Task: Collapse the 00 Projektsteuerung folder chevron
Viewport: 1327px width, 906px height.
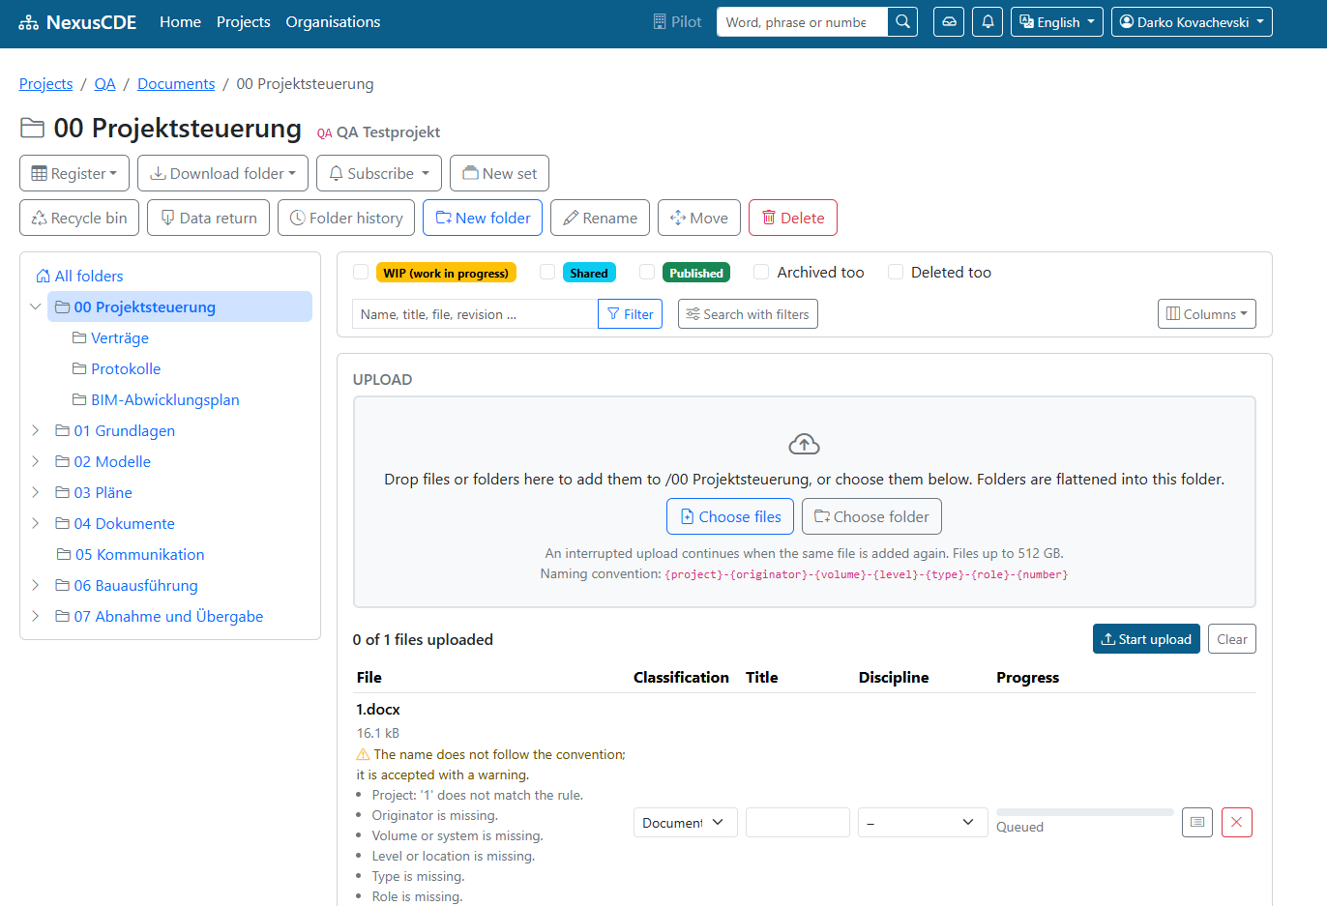Action: coord(36,307)
